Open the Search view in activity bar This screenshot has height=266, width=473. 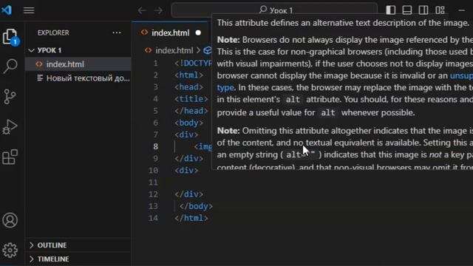click(10, 66)
